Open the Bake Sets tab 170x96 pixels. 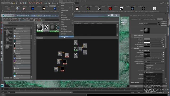pos(86,23)
